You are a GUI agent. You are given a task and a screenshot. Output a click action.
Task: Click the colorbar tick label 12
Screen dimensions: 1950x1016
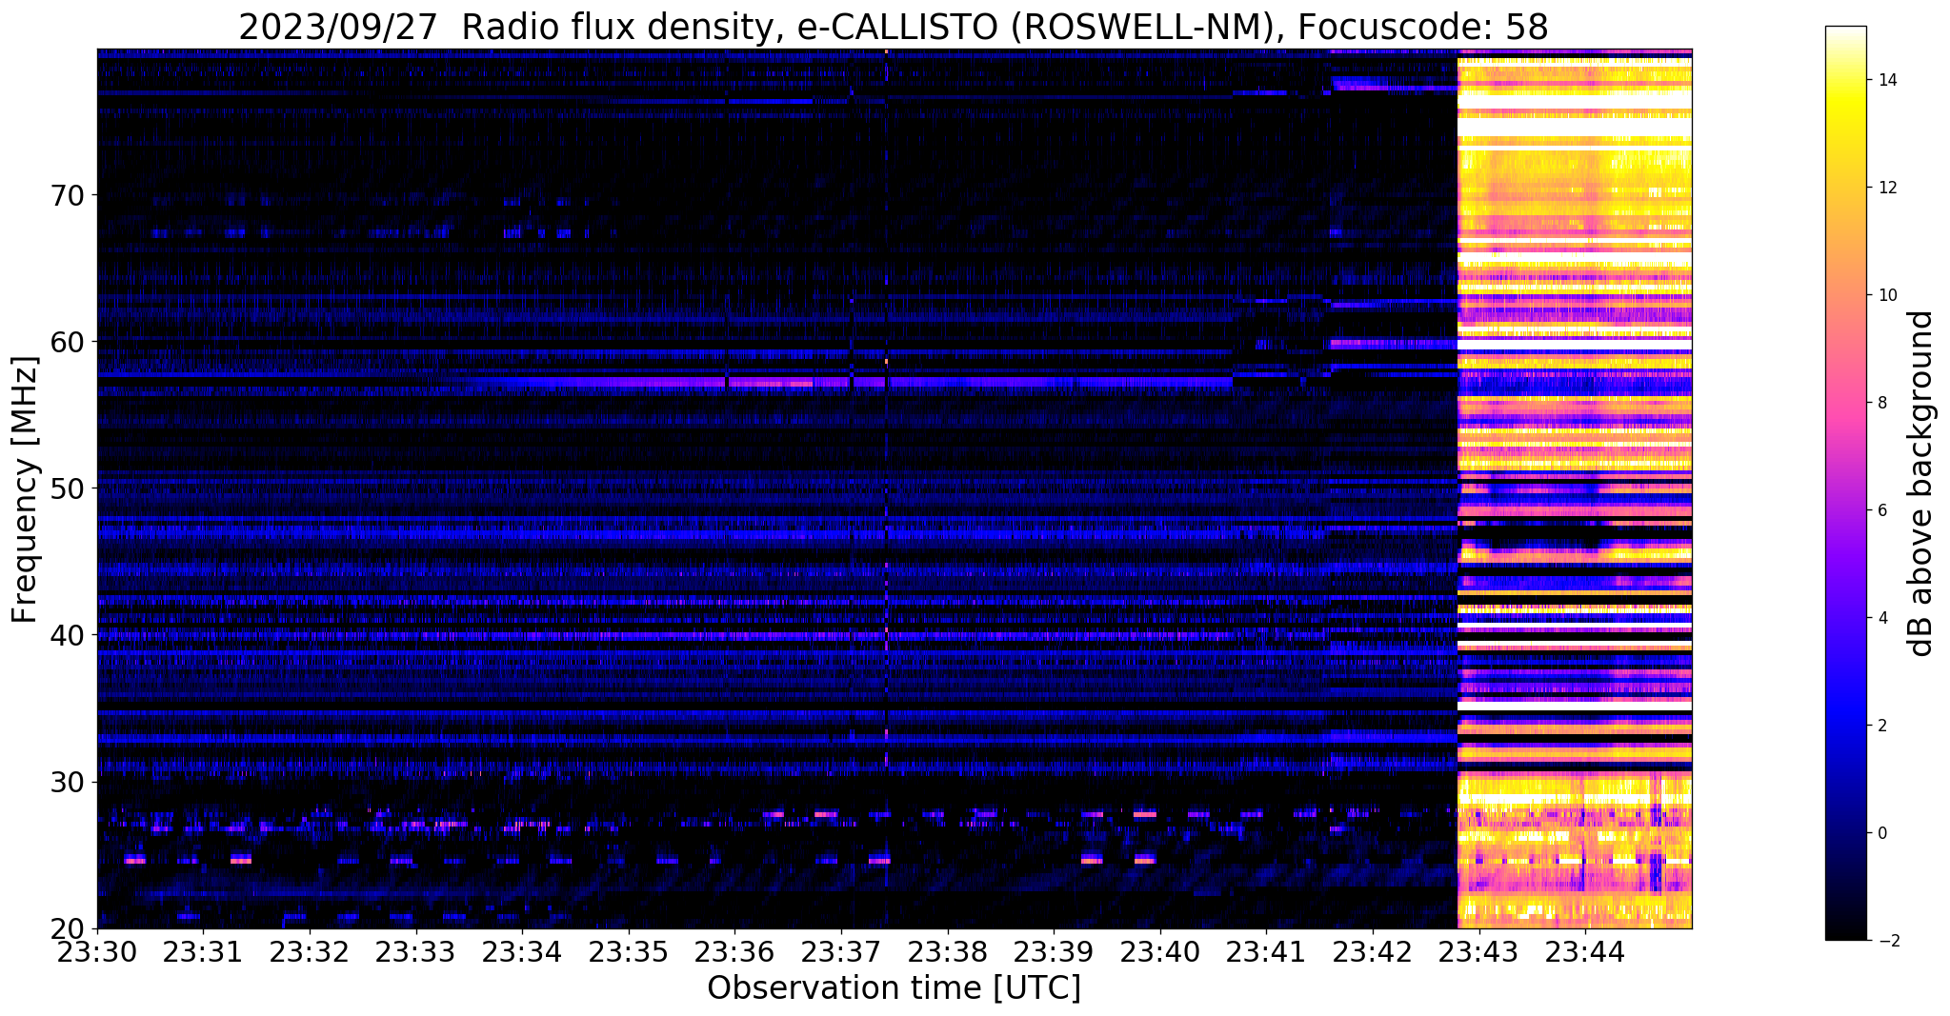pyautogui.click(x=1887, y=188)
